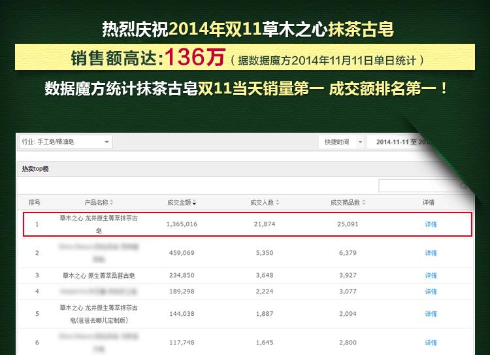Open the 快捷时间 dropdown

pos(341,142)
